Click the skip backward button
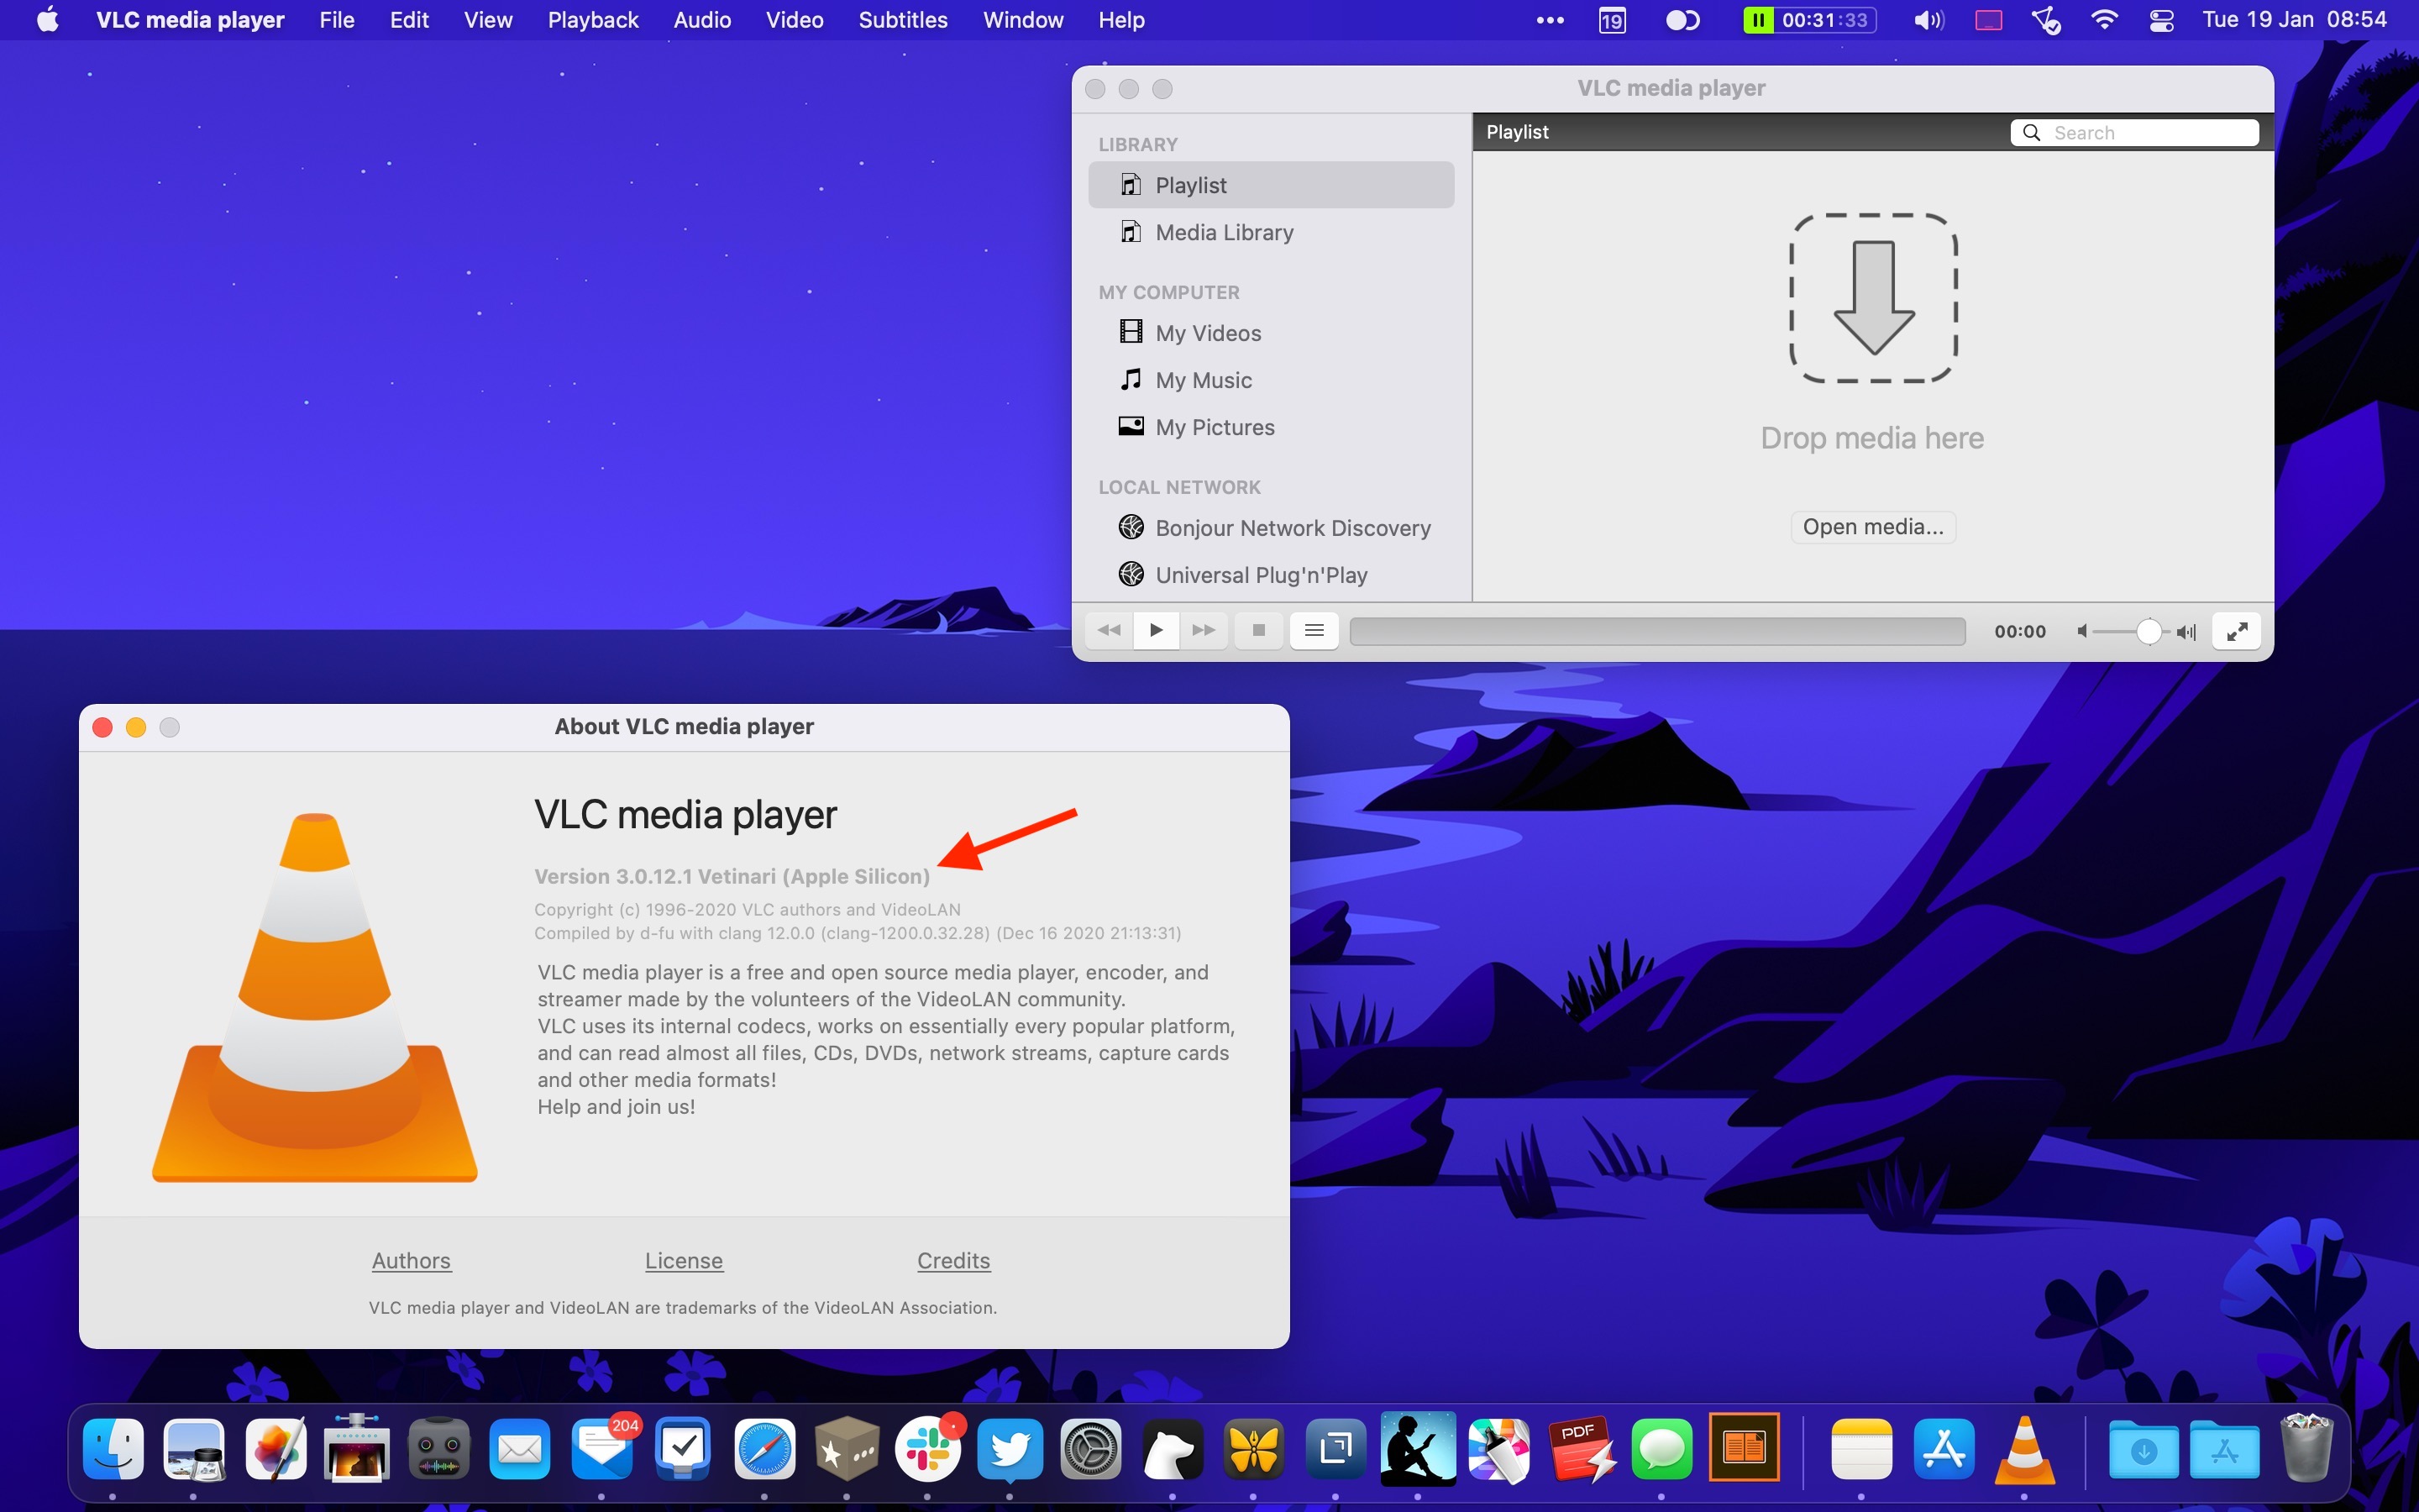Image resolution: width=2419 pixels, height=1512 pixels. click(1111, 629)
